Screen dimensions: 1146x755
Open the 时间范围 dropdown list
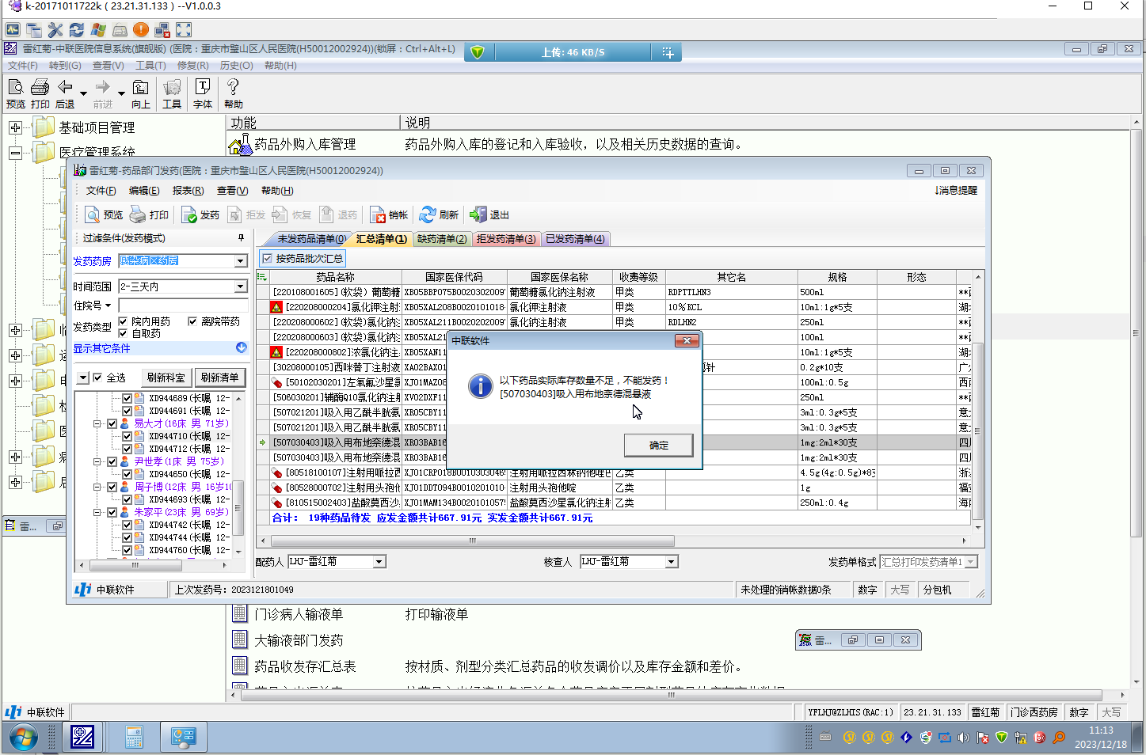(x=241, y=286)
